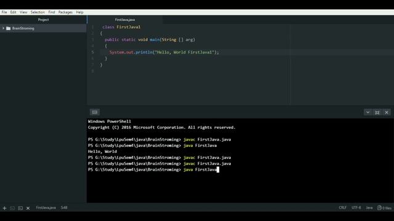Open the View menu
Image resolution: width=394 pixels, height=221 pixels.
click(x=23, y=12)
